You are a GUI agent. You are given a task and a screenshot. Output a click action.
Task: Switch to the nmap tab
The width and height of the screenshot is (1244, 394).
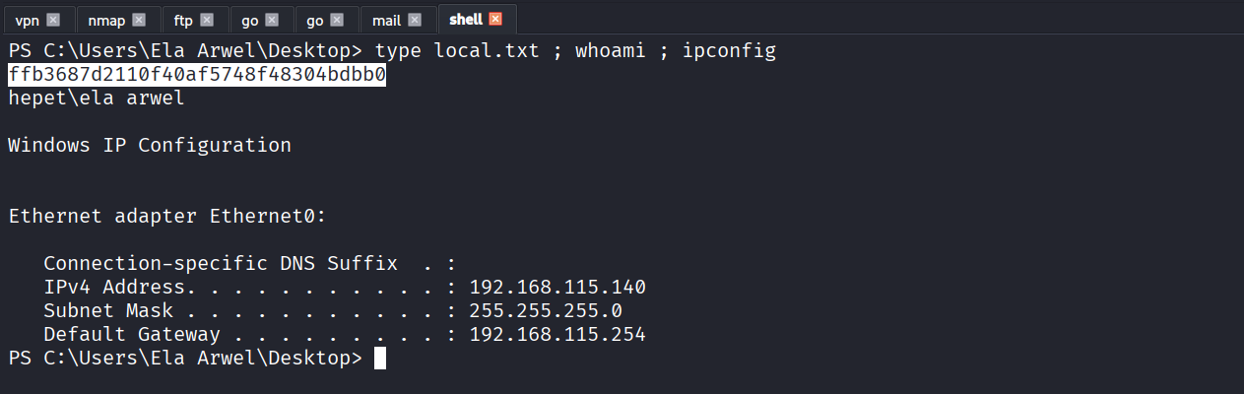pyautogui.click(x=107, y=20)
